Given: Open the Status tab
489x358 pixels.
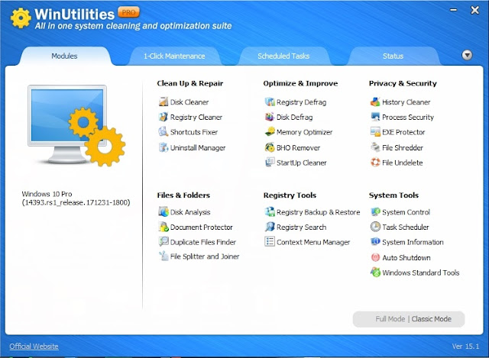Looking at the screenshot, I should coord(393,56).
